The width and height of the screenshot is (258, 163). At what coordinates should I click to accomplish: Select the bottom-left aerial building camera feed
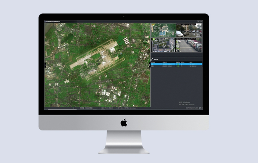[163, 45]
